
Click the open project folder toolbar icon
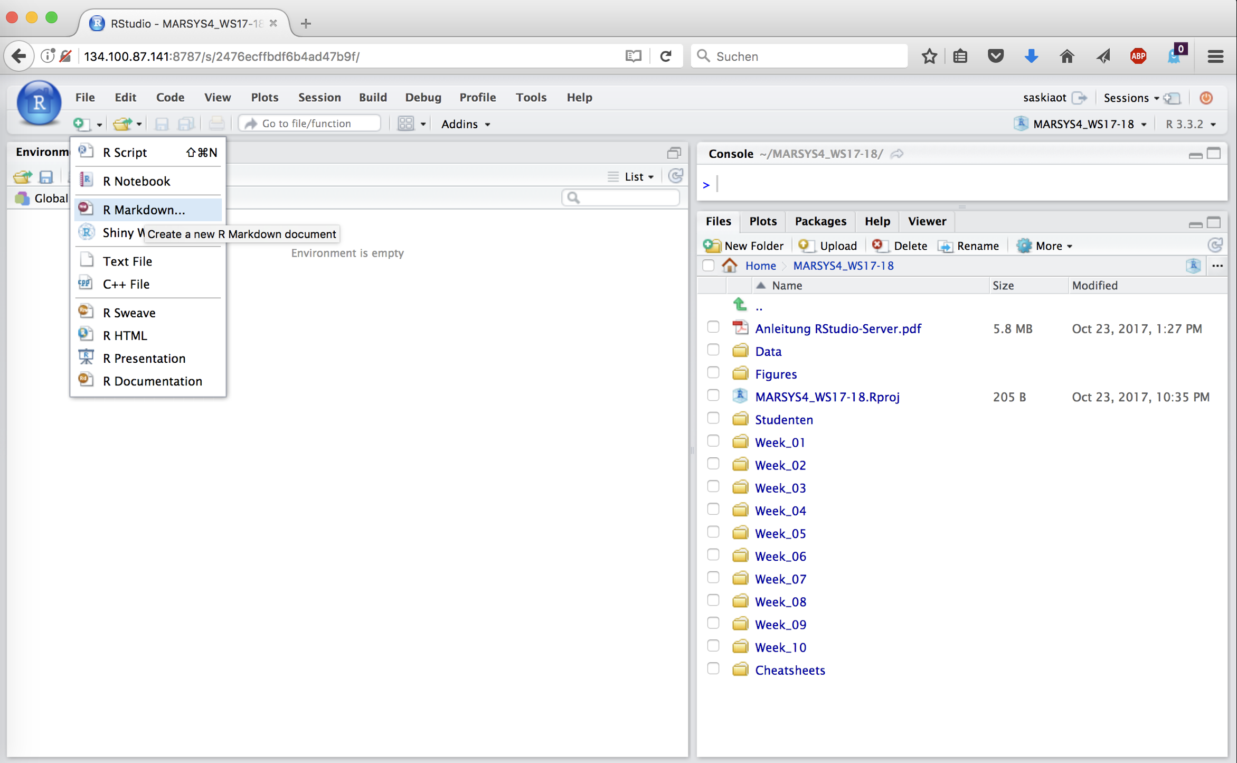click(122, 124)
